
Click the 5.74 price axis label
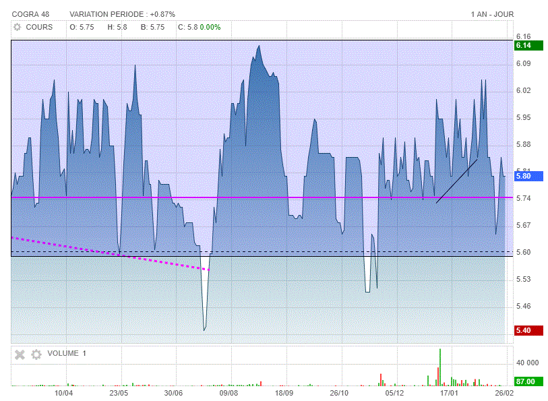[523, 198]
